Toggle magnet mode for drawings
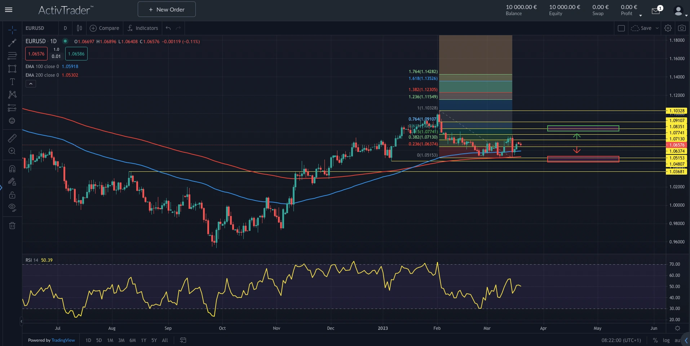The width and height of the screenshot is (690, 346). pos(12,168)
